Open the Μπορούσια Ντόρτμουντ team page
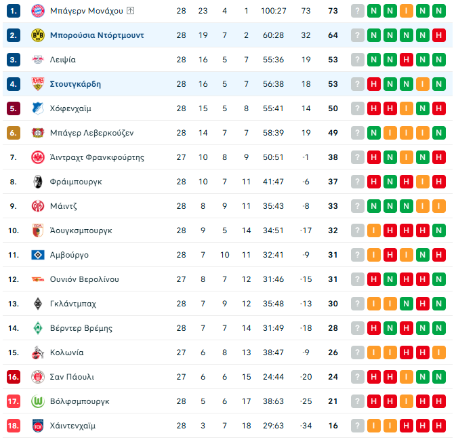Image resolution: width=456 pixels, height=444 pixels. tap(96, 35)
